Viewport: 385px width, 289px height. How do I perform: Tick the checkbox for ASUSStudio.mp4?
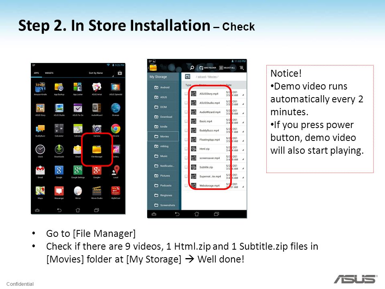point(186,103)
